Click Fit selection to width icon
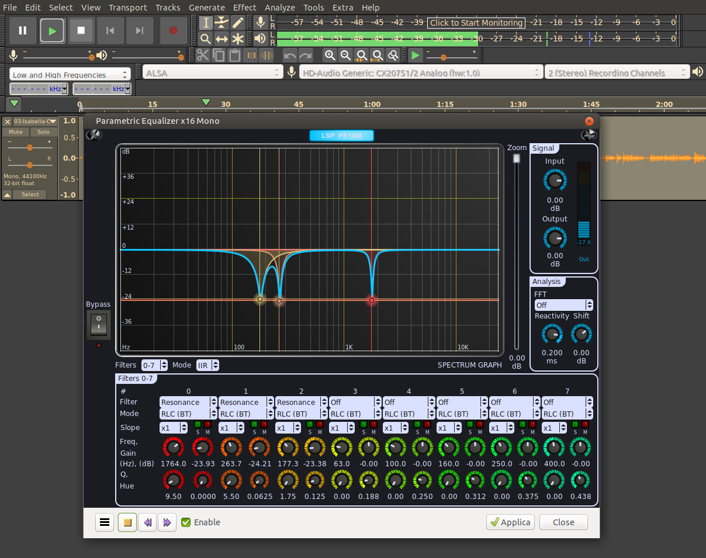The width and height of the screenshot is (706, 558). 362,56
